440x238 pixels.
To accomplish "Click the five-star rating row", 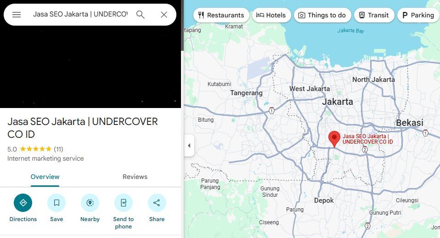I will pos(36,149).
